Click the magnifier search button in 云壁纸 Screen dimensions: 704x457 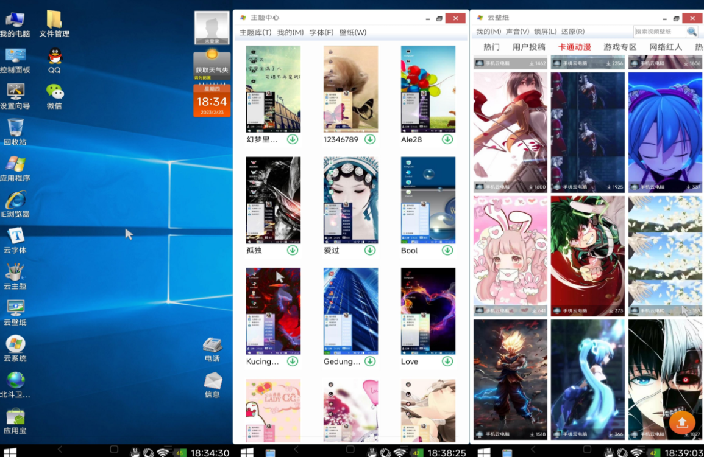[x=692, y=32]
